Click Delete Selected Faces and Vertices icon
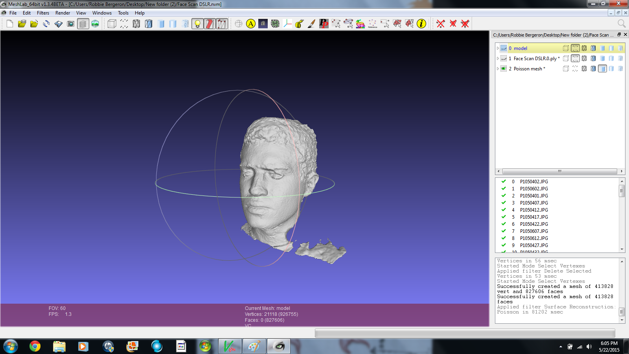The image size is (629, 354). click(465, 24)
